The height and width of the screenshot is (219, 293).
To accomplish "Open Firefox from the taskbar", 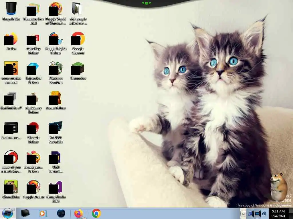I will coord(79,213).
